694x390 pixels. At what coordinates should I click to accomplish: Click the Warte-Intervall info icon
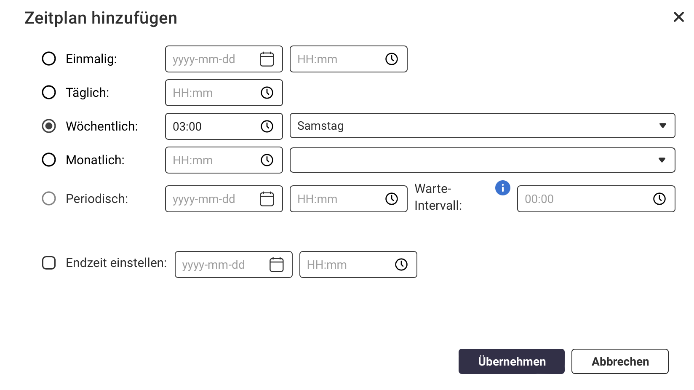coord(502,188)
